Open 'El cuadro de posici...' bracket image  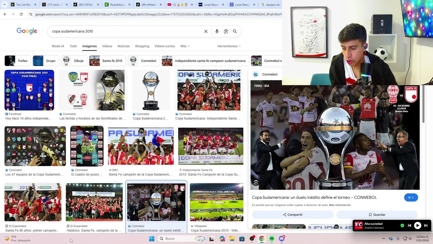(x=87, y=146)
